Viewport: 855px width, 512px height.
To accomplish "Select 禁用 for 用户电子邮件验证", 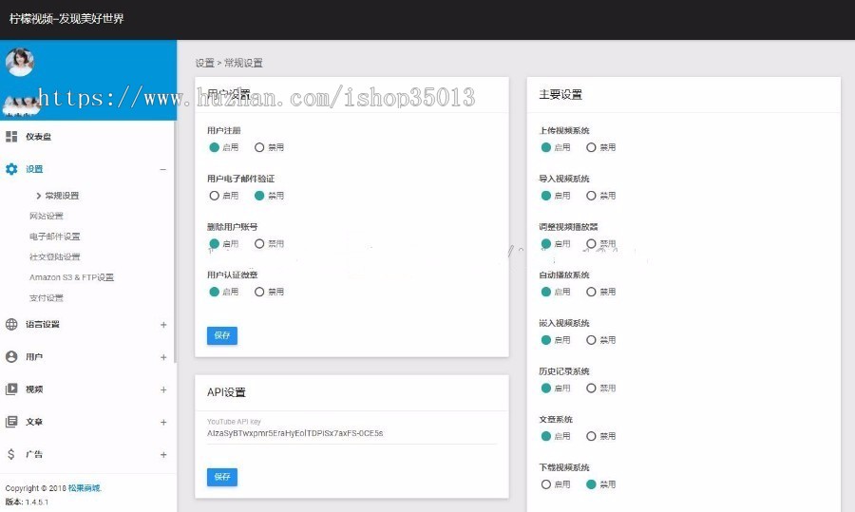I will (259, 195).
